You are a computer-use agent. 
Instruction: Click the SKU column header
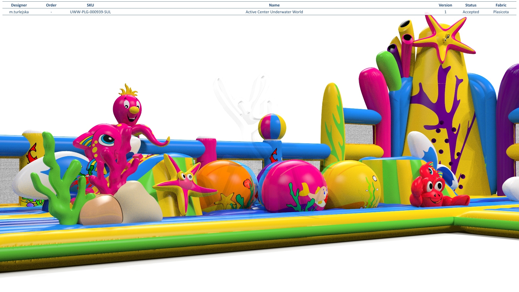pos(90,5)
